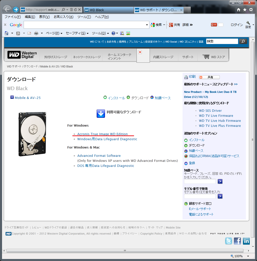Click the Google +1 button

click(214, 25)
